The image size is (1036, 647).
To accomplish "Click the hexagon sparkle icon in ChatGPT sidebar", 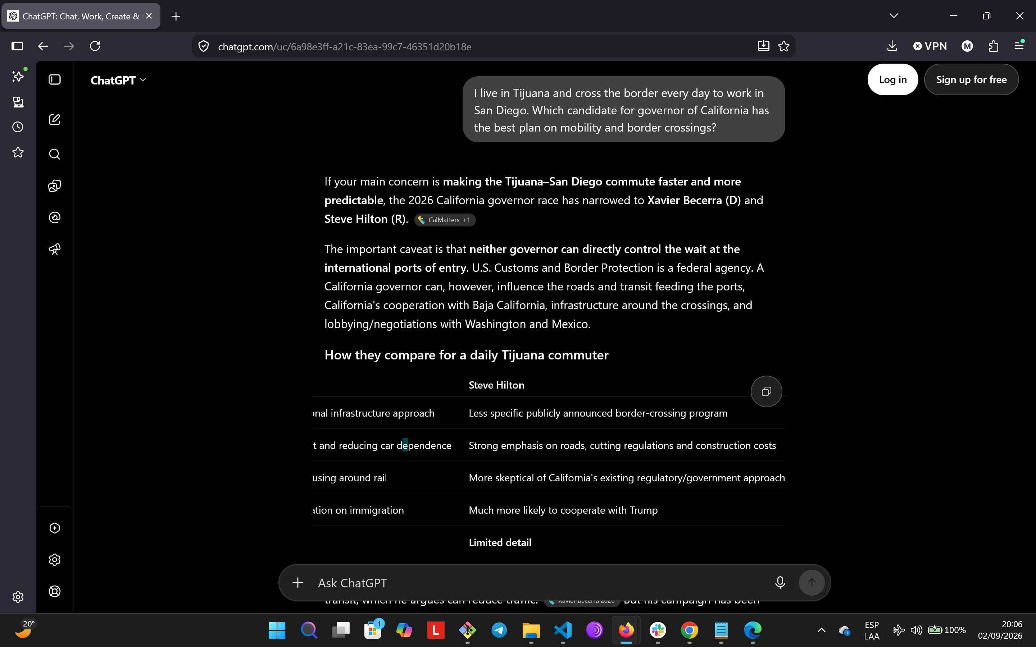I will (55, 528).
